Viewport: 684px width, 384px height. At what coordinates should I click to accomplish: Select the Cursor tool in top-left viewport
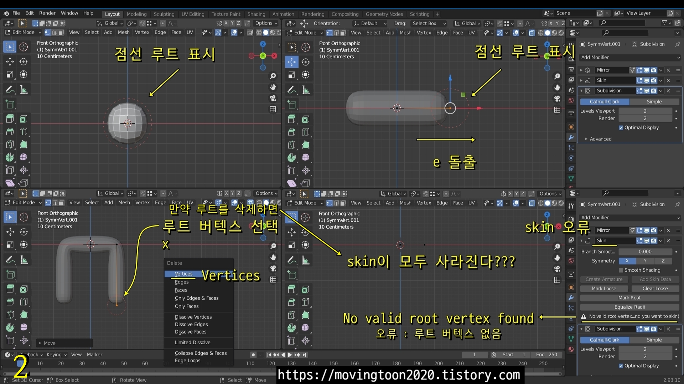tap(24, 47)
